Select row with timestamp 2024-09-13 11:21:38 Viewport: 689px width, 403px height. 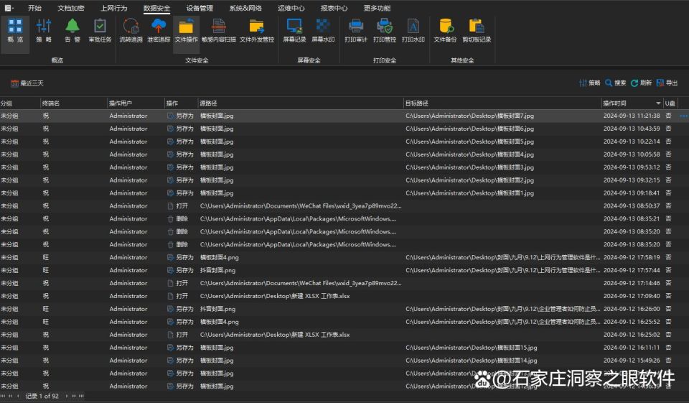tap(344, 116)
